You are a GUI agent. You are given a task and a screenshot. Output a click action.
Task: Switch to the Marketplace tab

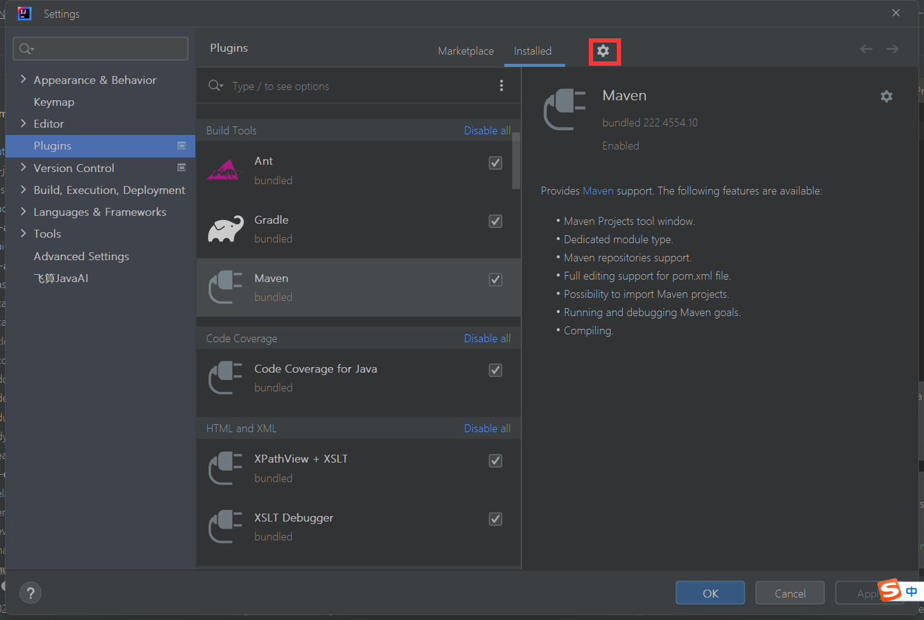click(x=465, y=51)
